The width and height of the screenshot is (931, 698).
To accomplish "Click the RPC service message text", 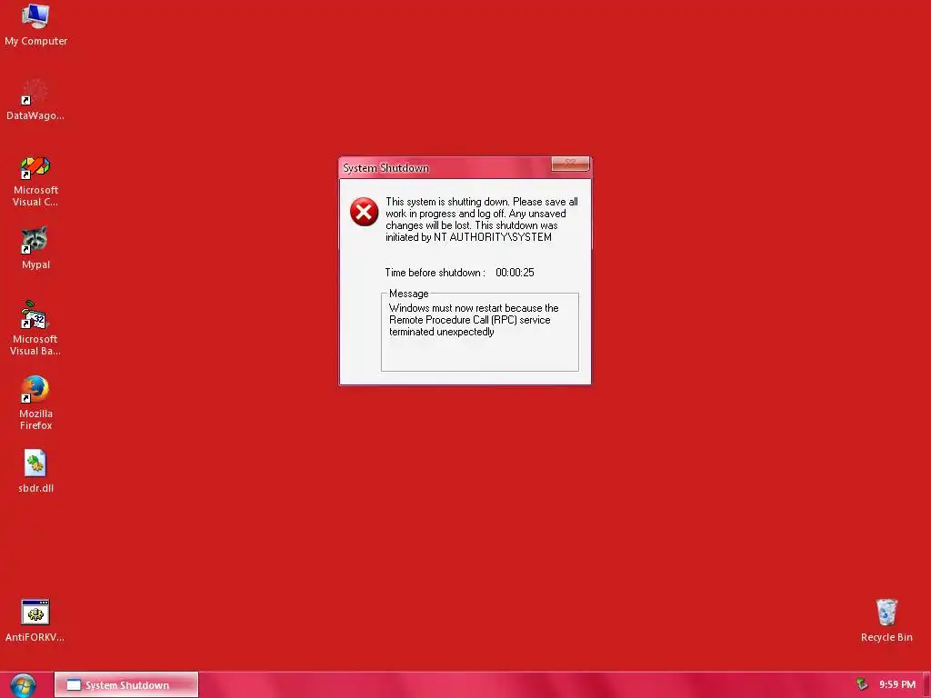I will (x=474, y=320).
